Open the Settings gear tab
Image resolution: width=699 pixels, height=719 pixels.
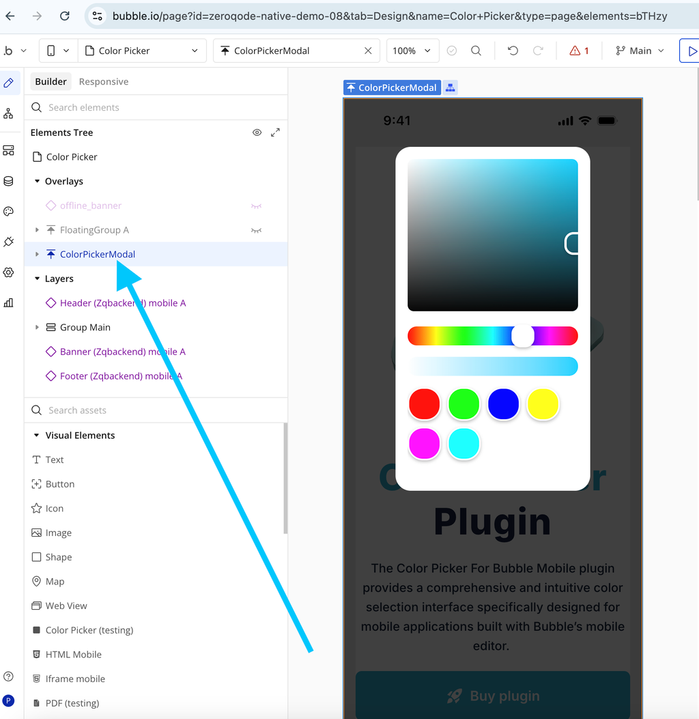click(x=8, y=272)
